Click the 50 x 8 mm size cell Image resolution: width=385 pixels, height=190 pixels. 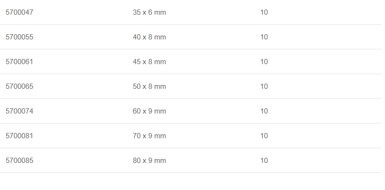click(x=149, y=86)
